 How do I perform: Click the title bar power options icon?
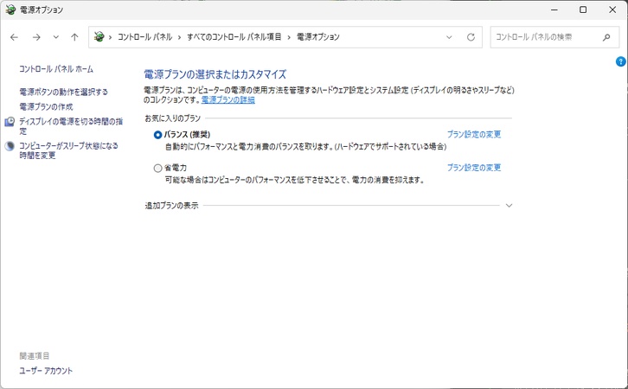pos(10,10)
